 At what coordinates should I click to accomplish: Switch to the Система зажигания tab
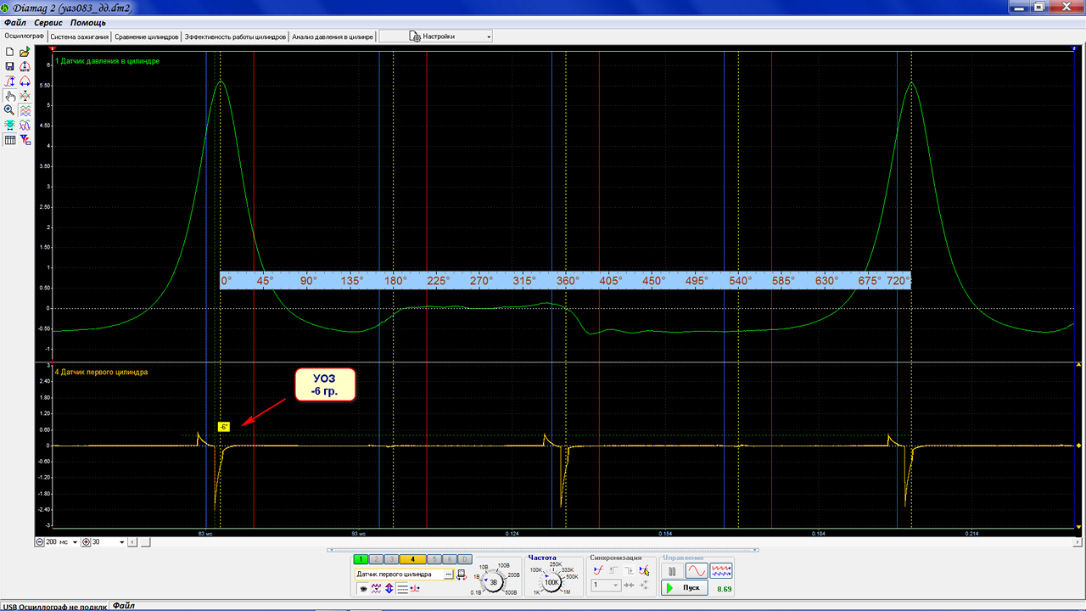[80, 36]
